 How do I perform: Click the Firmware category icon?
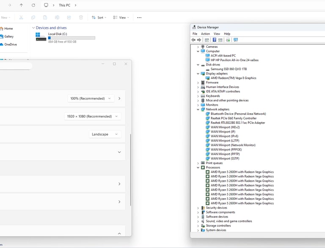203,83
